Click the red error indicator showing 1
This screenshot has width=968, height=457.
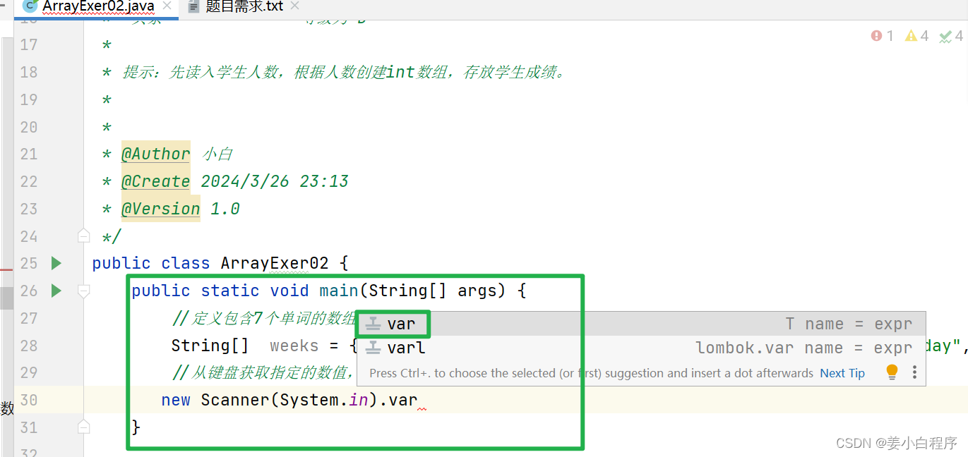pyautogui.click(x=883, y=36)
